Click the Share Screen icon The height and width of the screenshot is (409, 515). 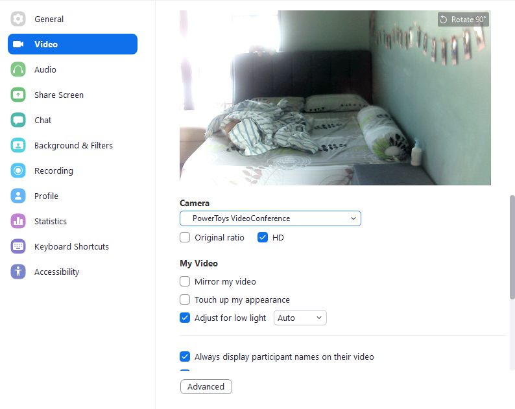pos(18,95)
